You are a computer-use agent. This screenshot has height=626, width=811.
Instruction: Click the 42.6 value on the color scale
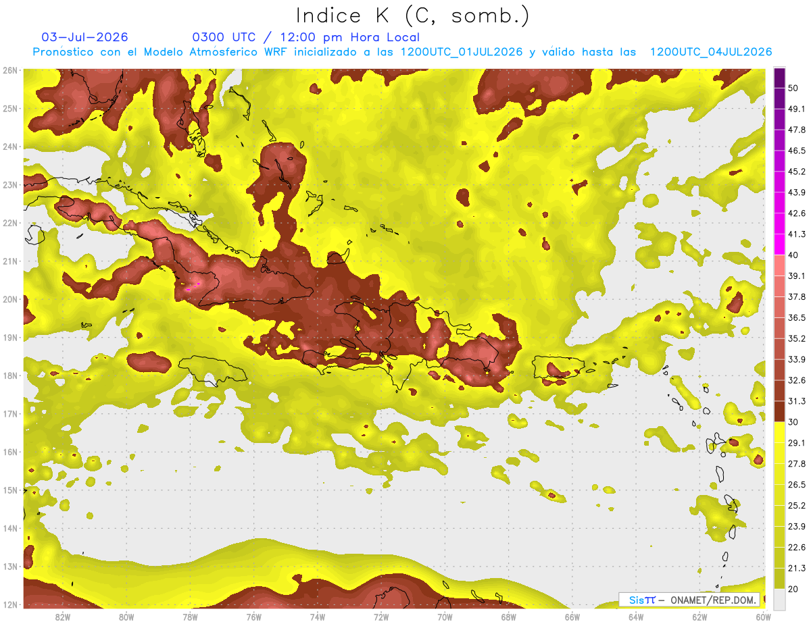[x=797, y=213]
